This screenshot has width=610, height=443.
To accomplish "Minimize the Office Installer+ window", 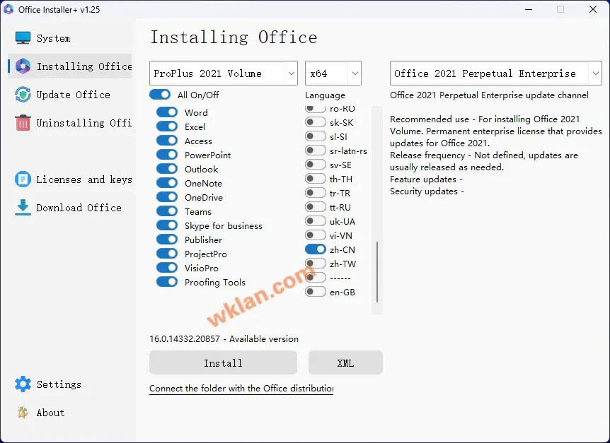I will 529,9.
